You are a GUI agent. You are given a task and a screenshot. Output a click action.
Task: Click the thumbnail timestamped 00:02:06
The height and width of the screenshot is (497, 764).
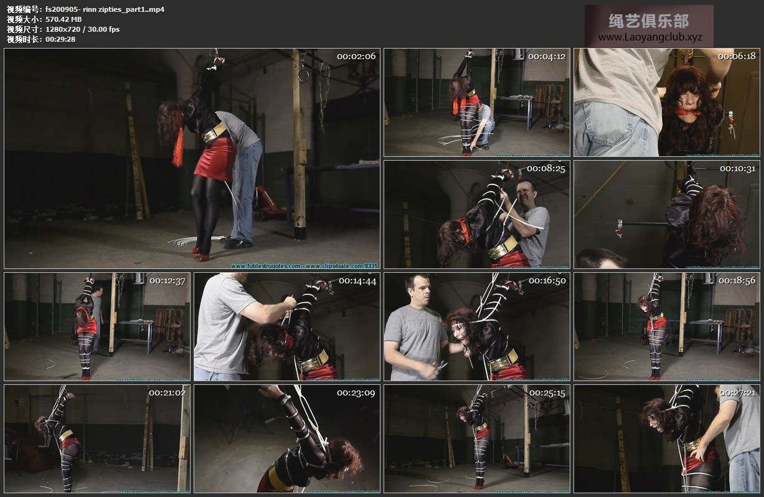(192, 158)
